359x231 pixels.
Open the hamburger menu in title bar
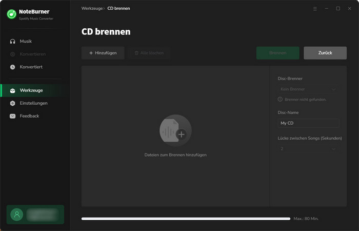[x=315, y=9]
